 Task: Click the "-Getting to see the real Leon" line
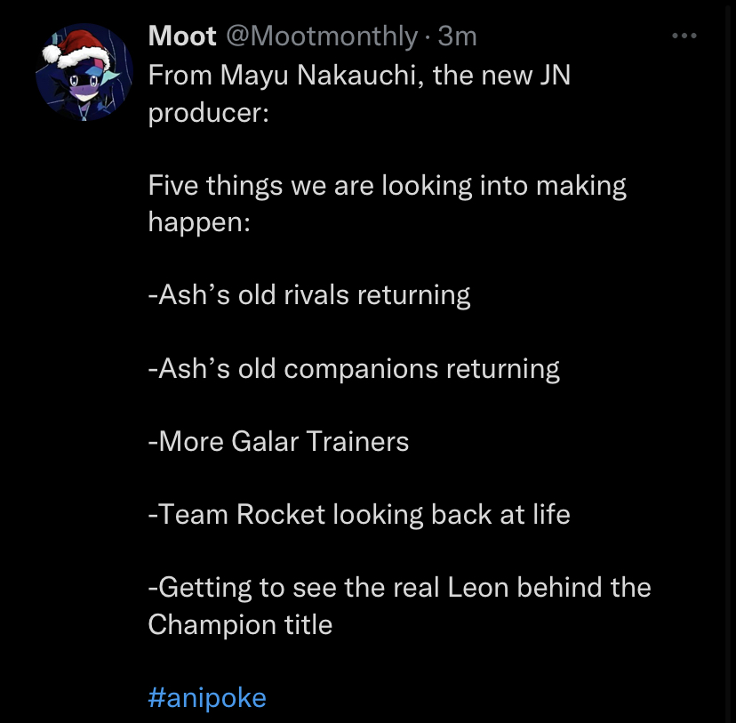[x=399, y=588]
